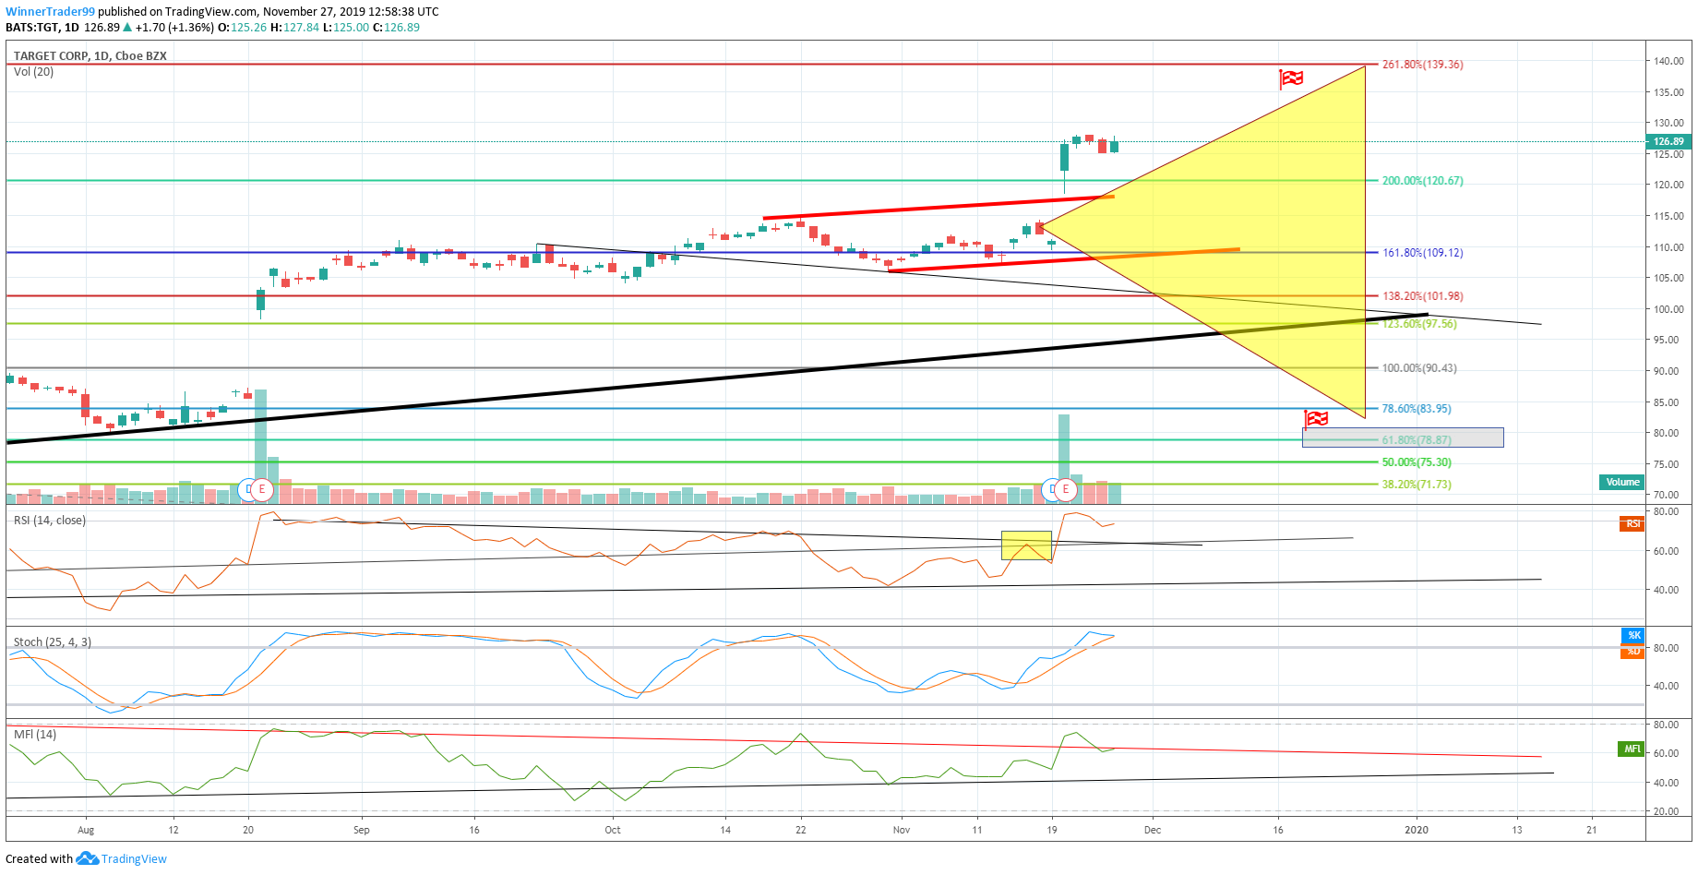Select the 38.20%(71.73) Fibonacci label
Viewport: 1698px width, 875px height.
[x=1416, y=485]
